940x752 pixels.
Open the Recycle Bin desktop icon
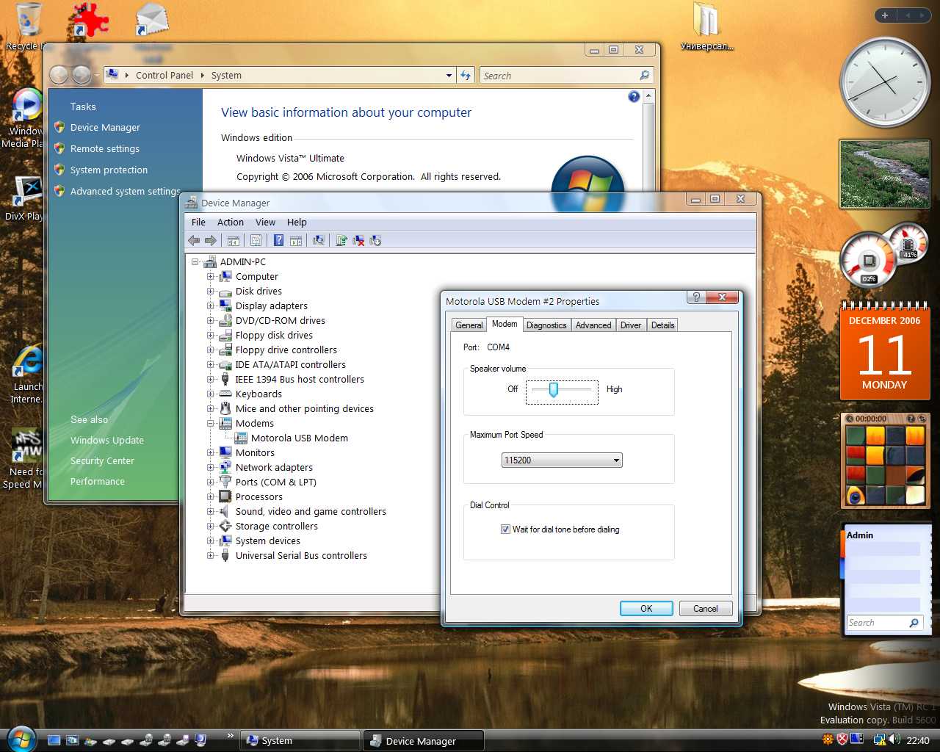point(28,27)
